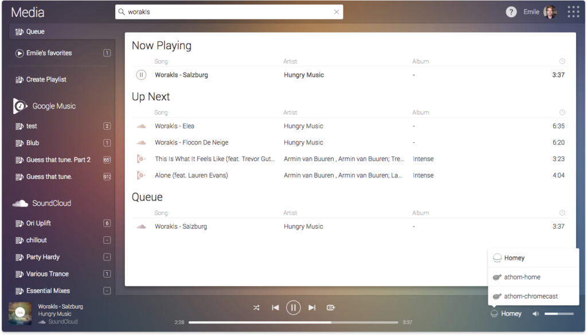Click the chillout count badge
Viewport: 587px width, 335px height.
coord(107,240)
